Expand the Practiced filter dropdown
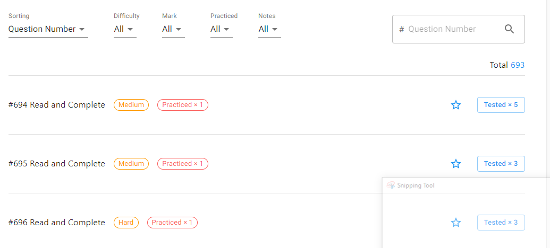Viewport: 550px width, 248px height. click(222, 29)
